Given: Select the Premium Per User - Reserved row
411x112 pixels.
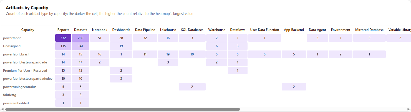Looking at the screenshot, I should (25, 71).
